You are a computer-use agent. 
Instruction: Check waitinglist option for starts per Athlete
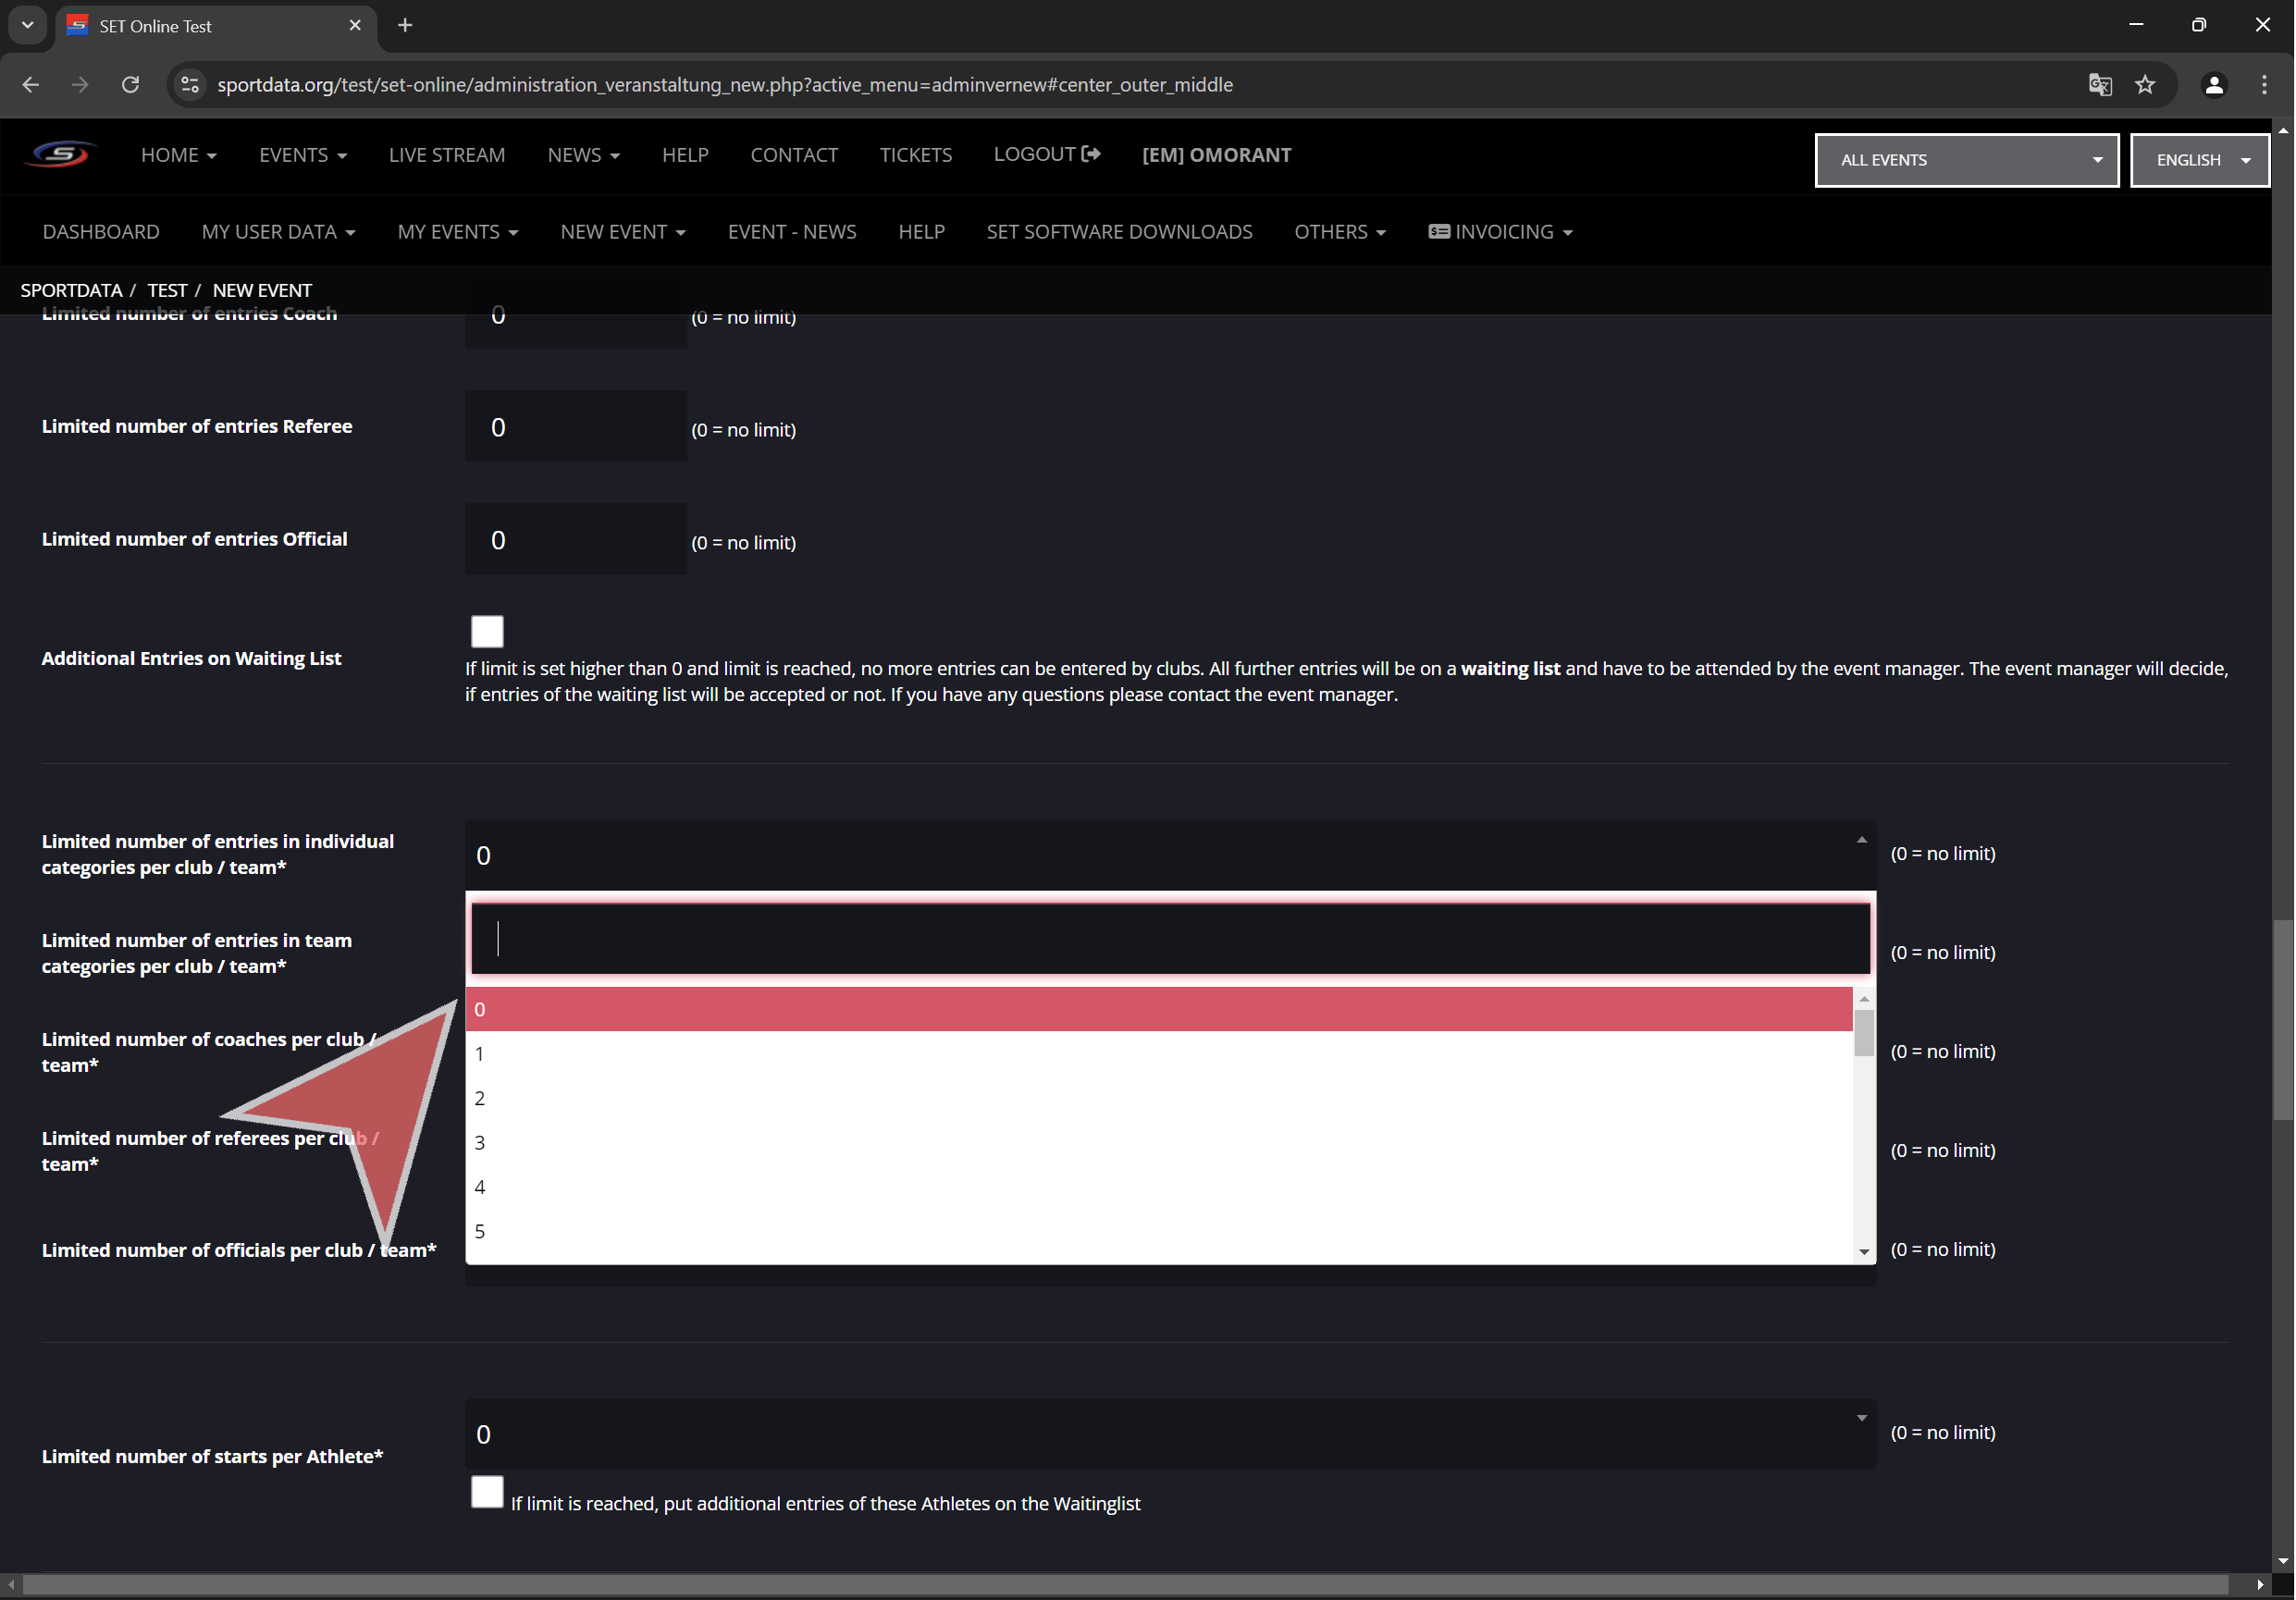pyautogui.click(x=487, y=1492)
